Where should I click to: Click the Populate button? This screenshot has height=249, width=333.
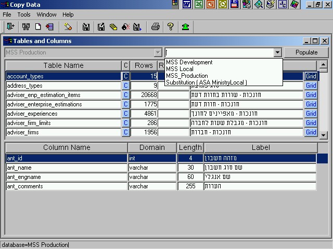[306, 52]
